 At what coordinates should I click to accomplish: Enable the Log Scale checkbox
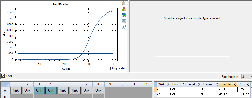[x=109, y=68]
